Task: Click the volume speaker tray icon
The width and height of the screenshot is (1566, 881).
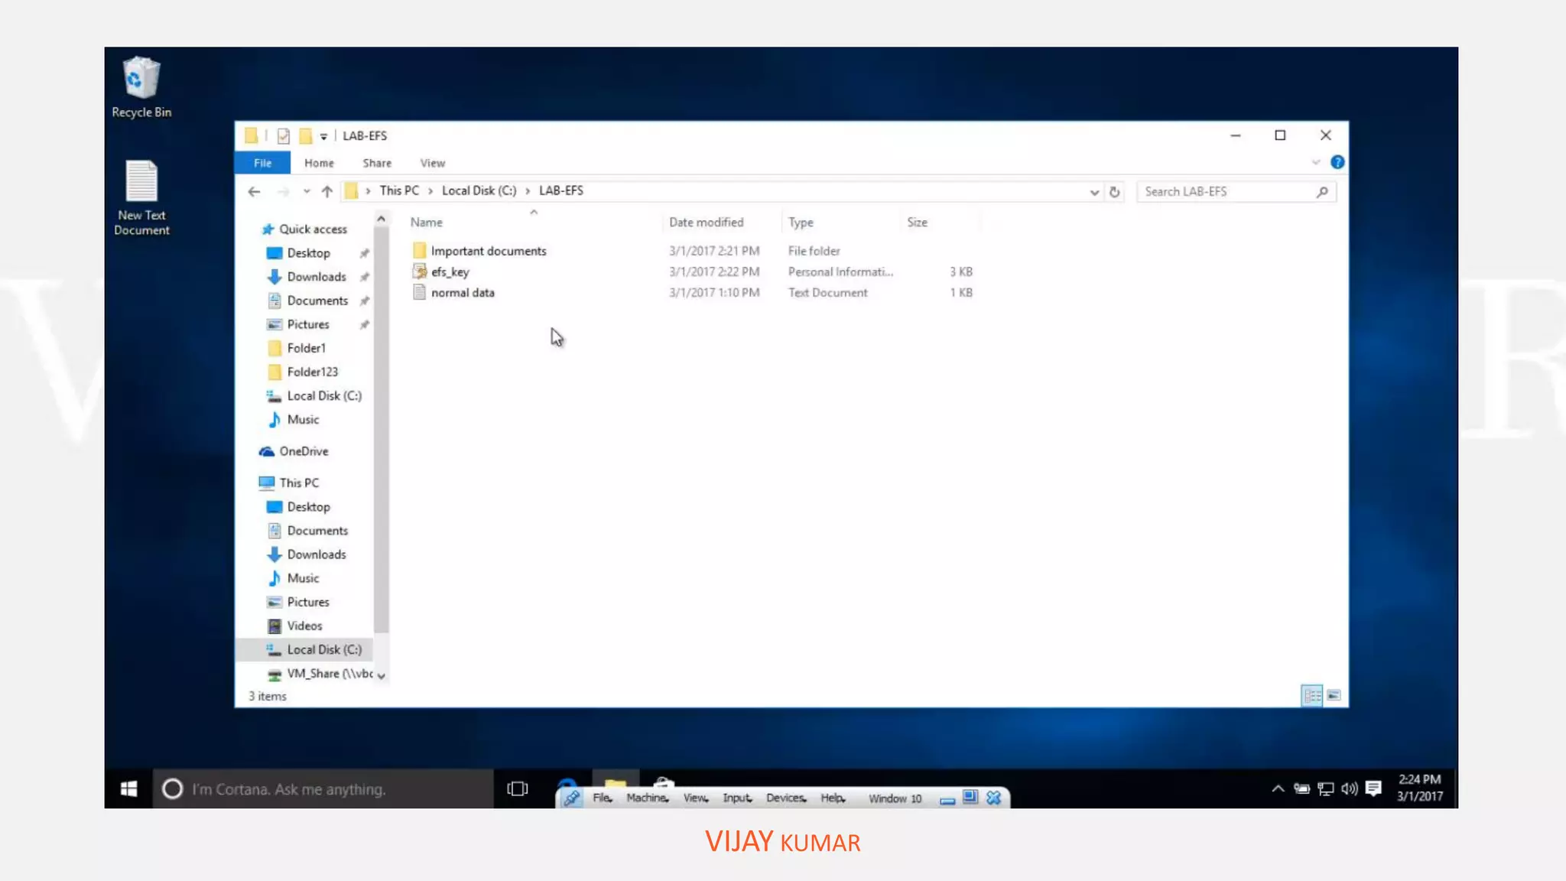Action: tap(1350, 788)
